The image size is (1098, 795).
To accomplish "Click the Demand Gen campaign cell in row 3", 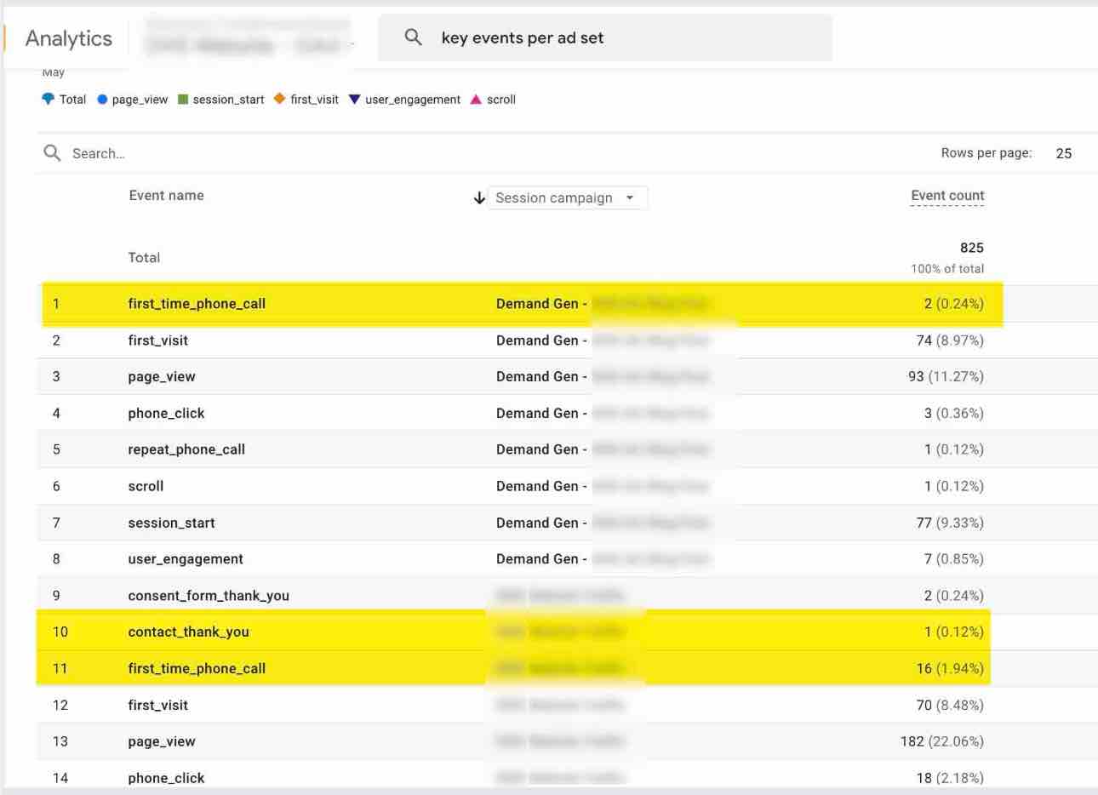I will (603, 376).
